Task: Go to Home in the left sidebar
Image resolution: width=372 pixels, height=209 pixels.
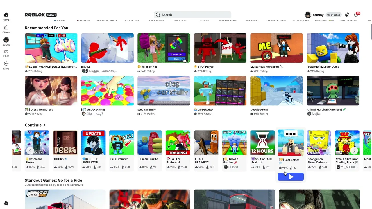Action: [6, 17]
